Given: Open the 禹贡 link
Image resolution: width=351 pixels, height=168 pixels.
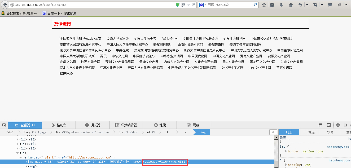Looking at the screenshot, I should [x=103, y=56].
